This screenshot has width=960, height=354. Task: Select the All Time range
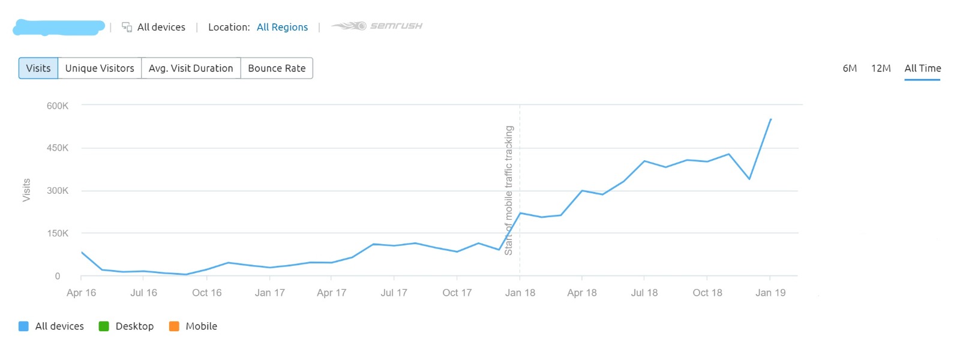(922, 68)
